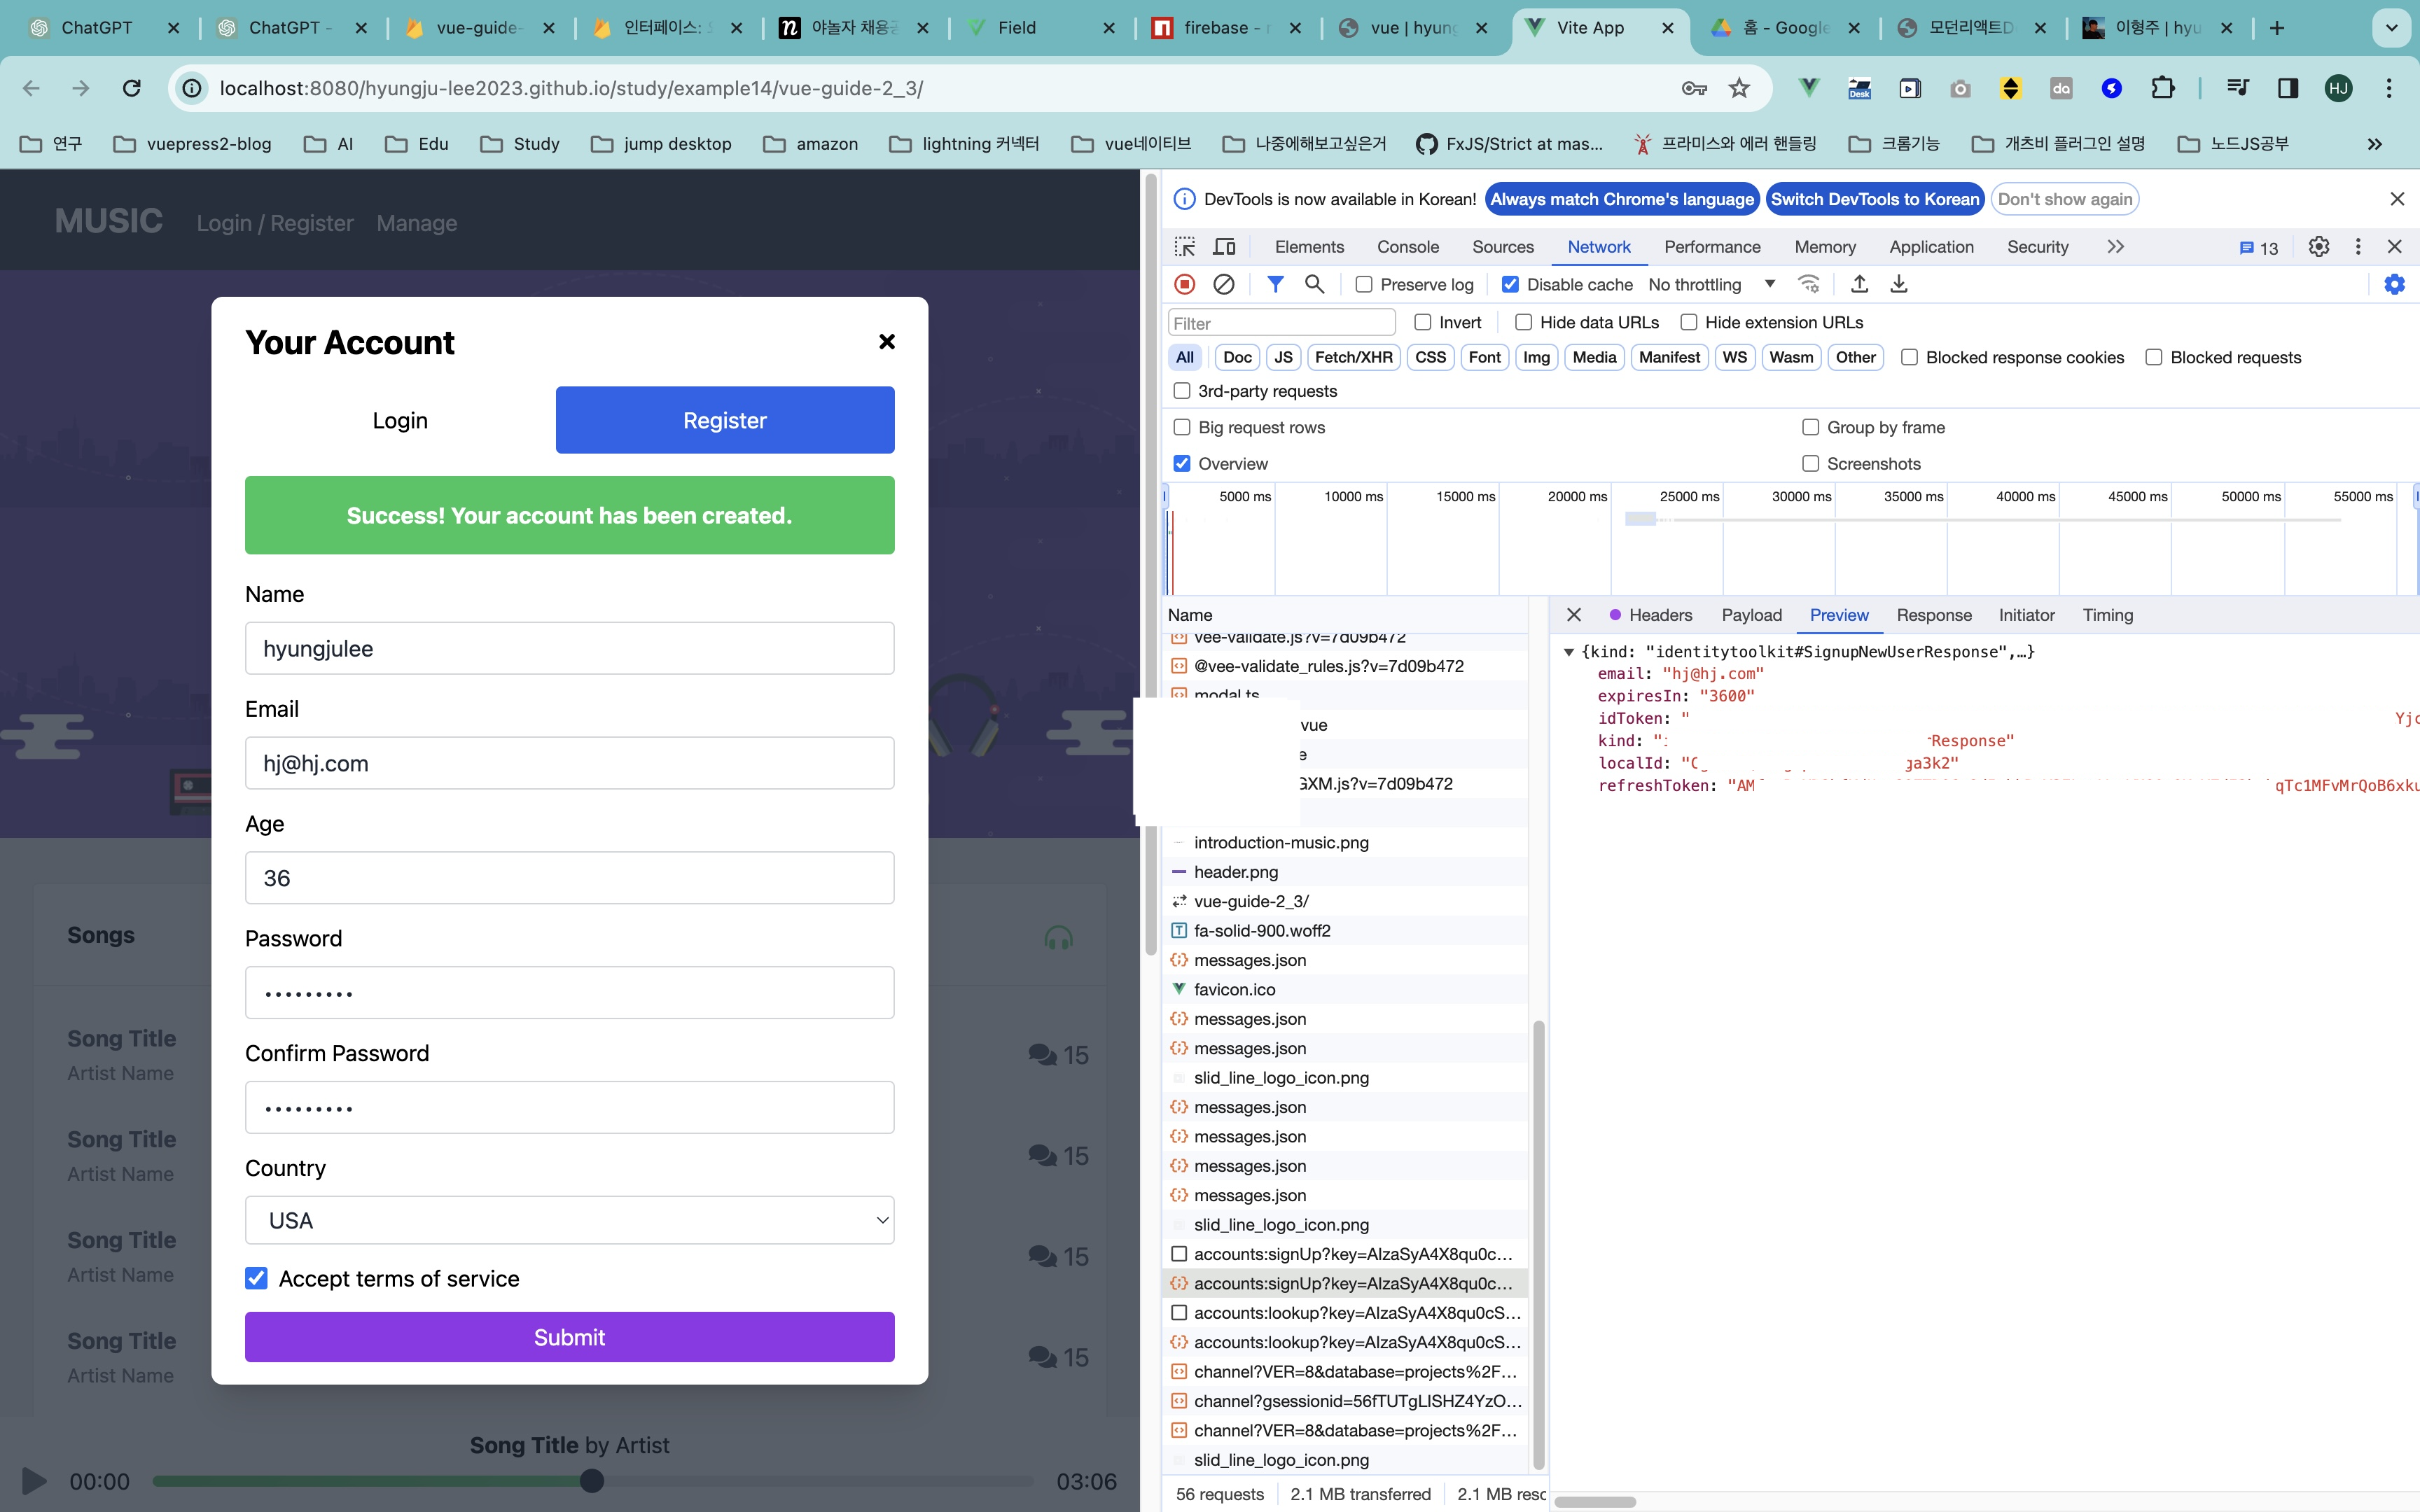Open the Study bookmarks folder
This screenshot has height=1512, width=2420.
coord(519,144)
